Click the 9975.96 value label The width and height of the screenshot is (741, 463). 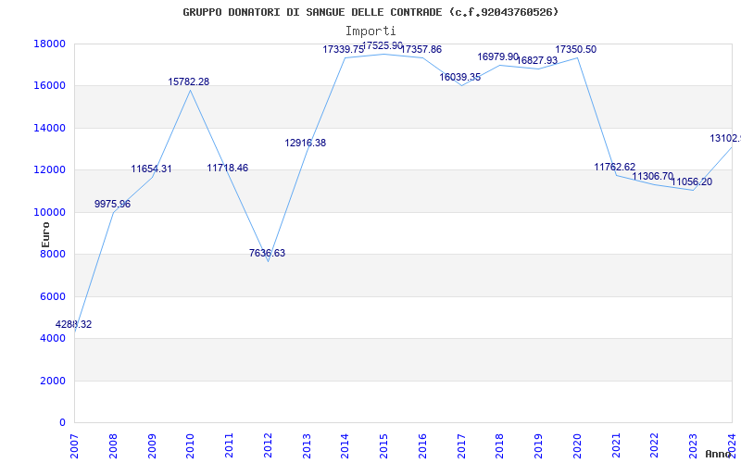[113, 205]
